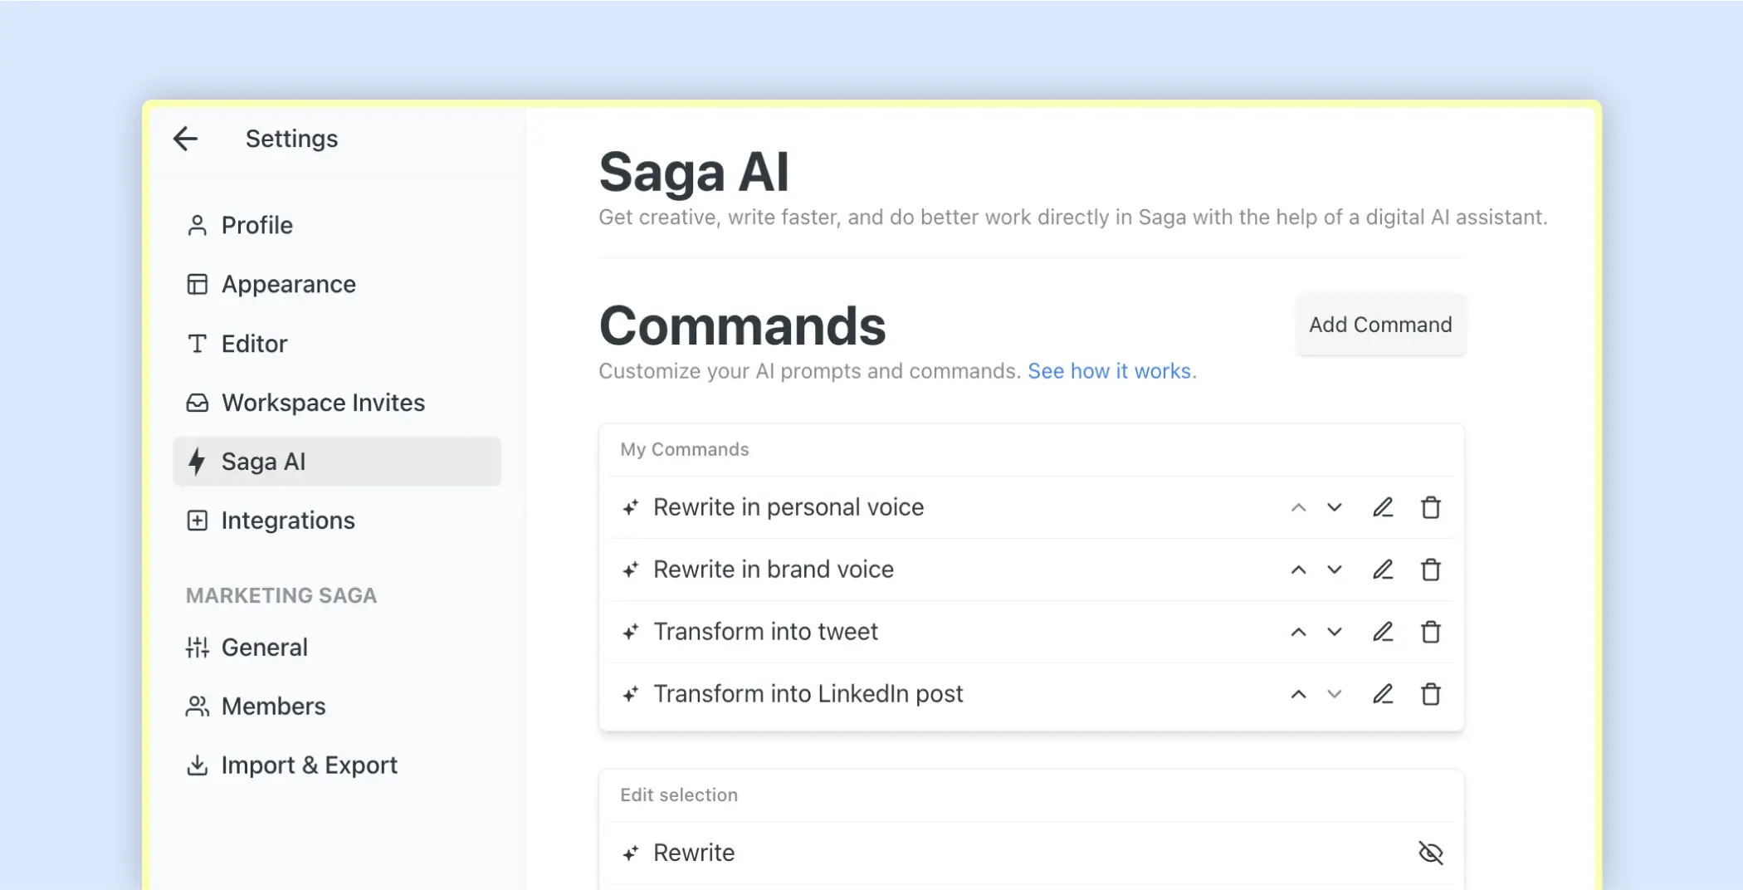The width and height of the screenshot is (1743, 890).
Task: Toggle visibility of the Rewrite command
Action: pos(1431,853)
